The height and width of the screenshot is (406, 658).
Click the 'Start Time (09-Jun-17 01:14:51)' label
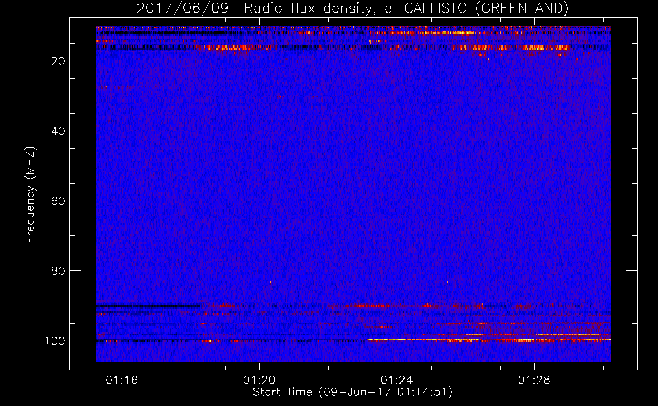tap(353, 392)
